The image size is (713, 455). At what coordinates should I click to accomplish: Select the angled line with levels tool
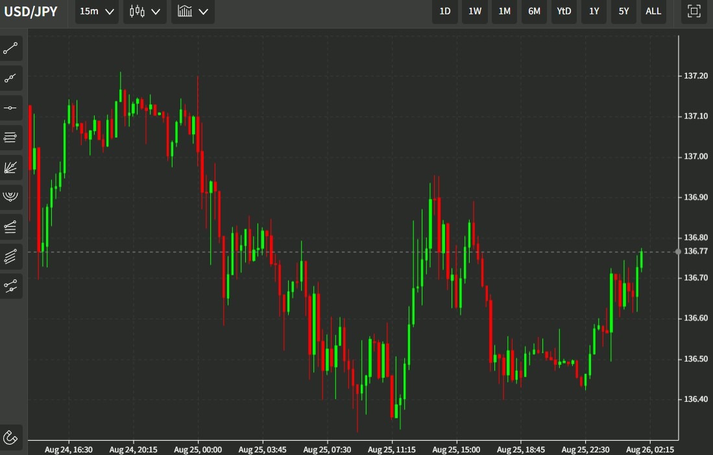coord(10,227)
